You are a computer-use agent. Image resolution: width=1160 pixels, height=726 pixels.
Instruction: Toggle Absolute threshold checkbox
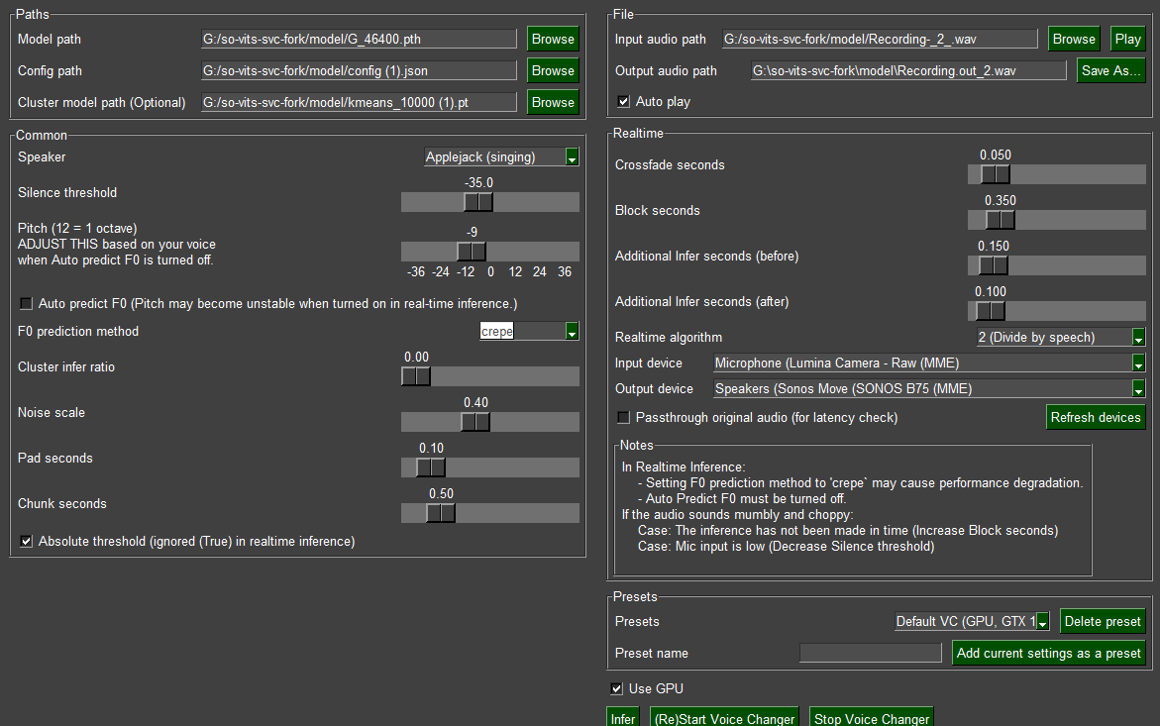pyautogui.click(x=26, y=542)
